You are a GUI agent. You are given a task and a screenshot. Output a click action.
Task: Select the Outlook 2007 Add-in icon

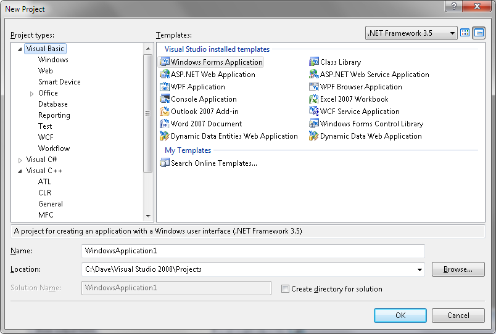click(165, 112)
